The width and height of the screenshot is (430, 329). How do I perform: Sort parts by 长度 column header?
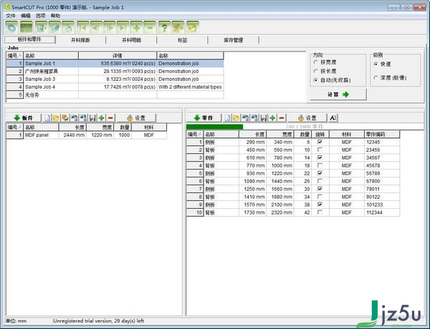(252, 134)
